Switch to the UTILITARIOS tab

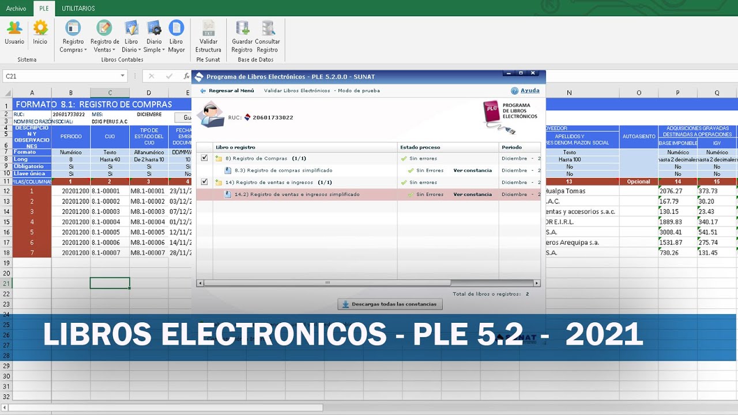tap(78, 9)
